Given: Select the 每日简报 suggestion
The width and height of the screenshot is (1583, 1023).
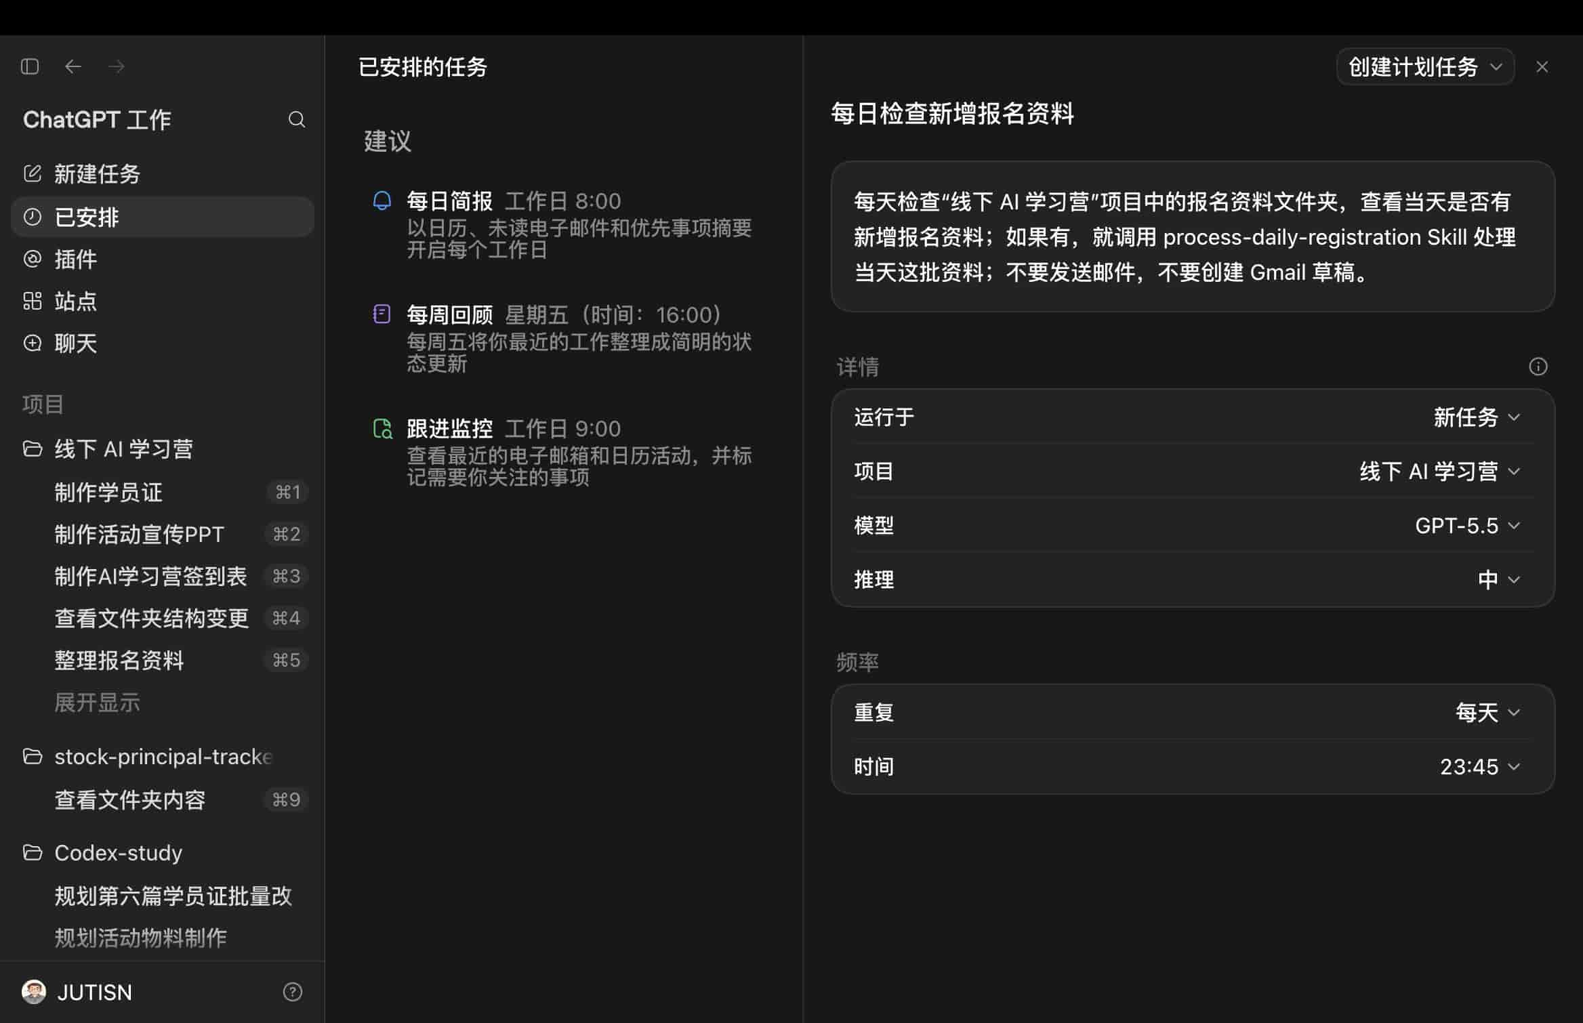Looking at the screenshot, I should point(564,224).
